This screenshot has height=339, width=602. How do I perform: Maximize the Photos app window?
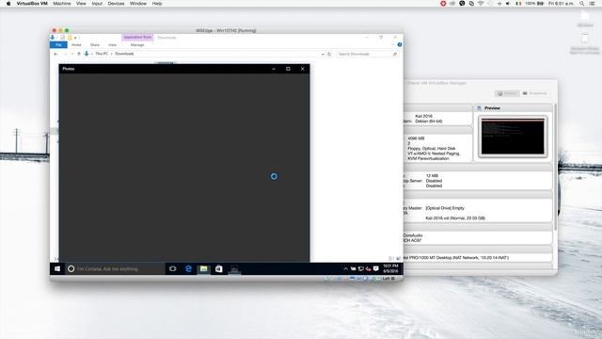(288, 69)
